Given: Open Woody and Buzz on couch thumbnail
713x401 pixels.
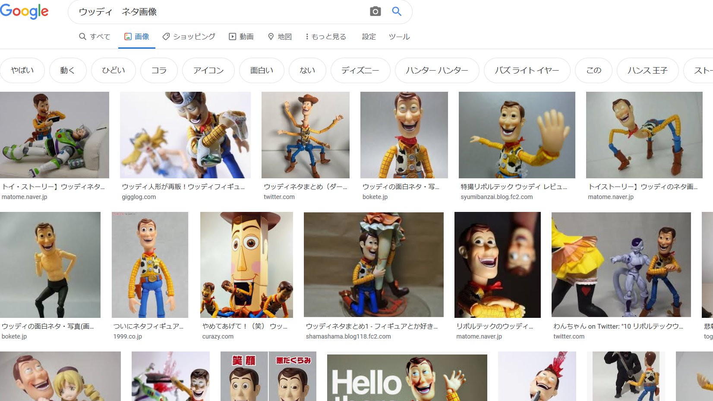Looking at the screenshot, I should coord(54,135).
